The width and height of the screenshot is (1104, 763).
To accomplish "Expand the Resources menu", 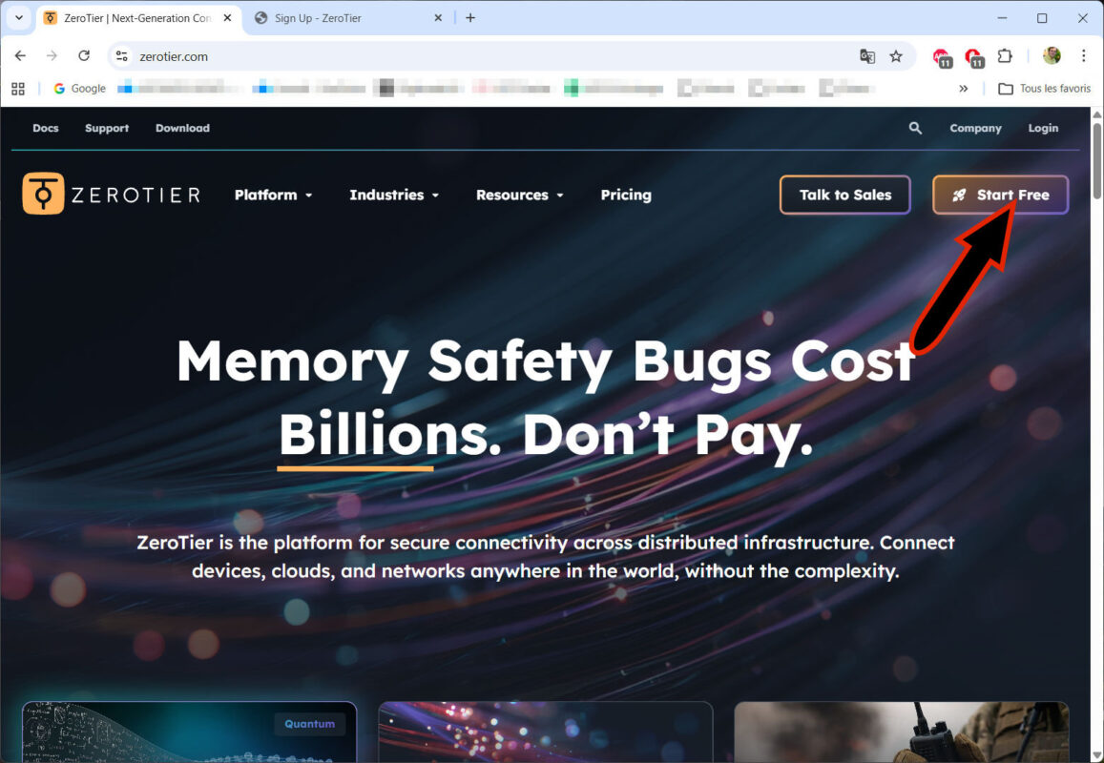I will (520, 195).
